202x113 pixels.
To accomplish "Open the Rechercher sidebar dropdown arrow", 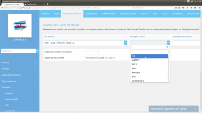I will click(x=37, y=51).
